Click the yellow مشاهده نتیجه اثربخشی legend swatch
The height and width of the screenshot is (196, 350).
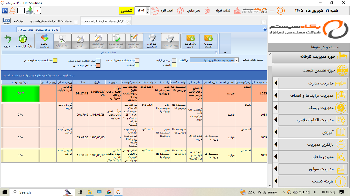[x=55, y=60]
